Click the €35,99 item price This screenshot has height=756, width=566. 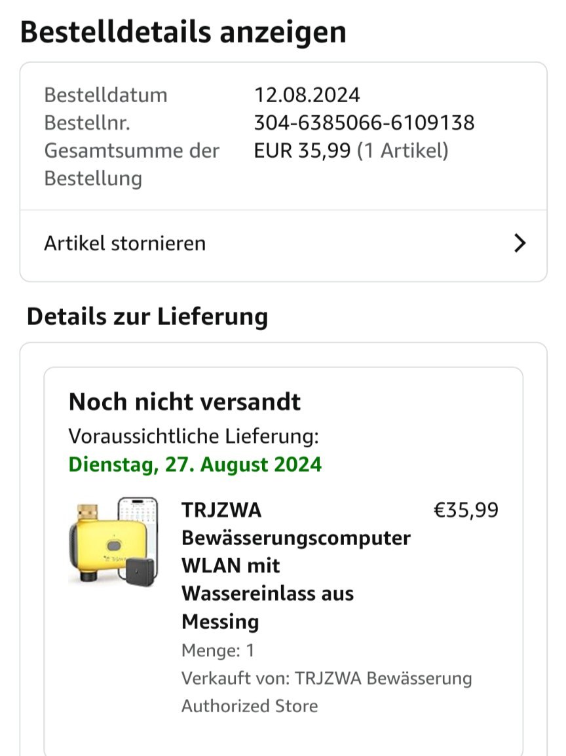coord(466,510)
